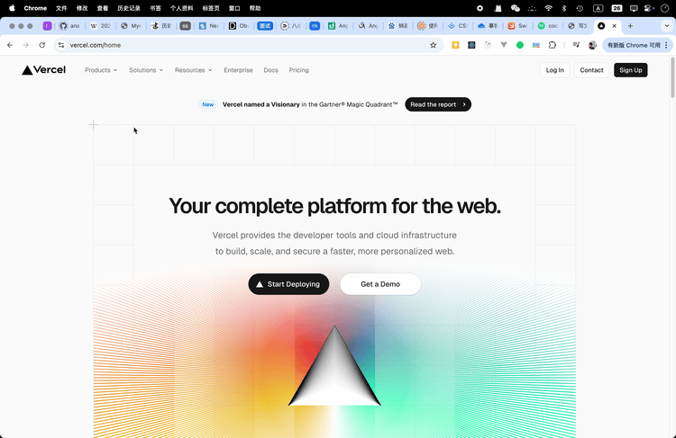The width and height of the screenshot is (676, 438).
Task: Switch to the Swift tab
Action: (517, 26)
